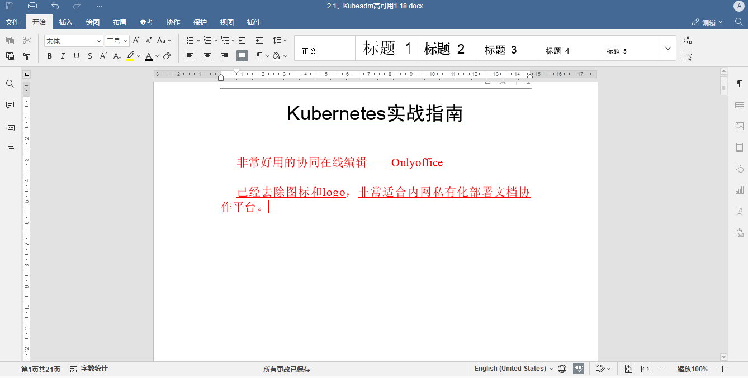Viewport: 748px width, 378px height.
Task: Toggle subscript formatting
Action: (117, 56)
